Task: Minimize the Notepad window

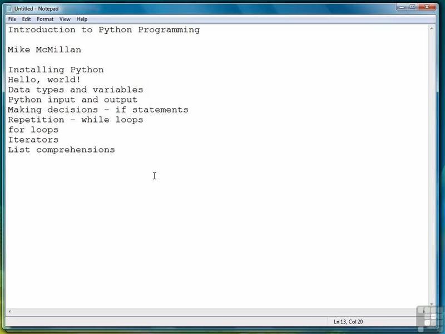Action: (x=401, y=7)
